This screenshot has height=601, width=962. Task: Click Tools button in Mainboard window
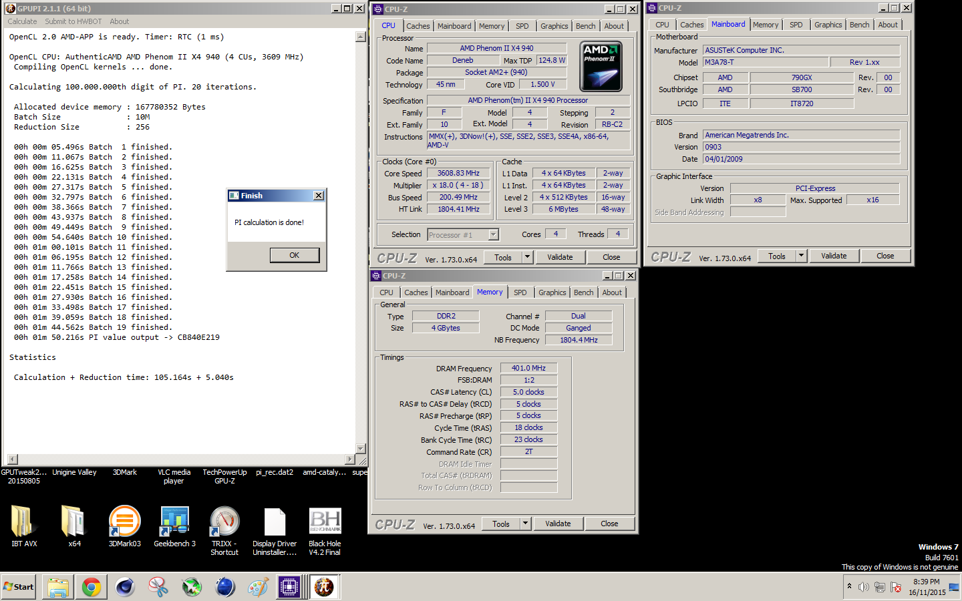tap(777, 256)
